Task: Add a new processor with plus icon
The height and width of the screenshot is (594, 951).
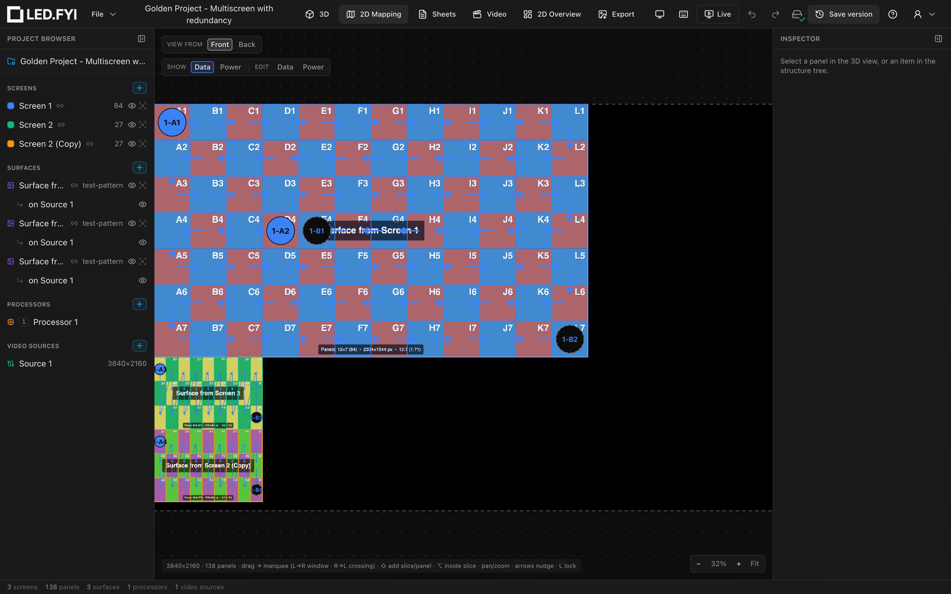Action: coord(139,304)
